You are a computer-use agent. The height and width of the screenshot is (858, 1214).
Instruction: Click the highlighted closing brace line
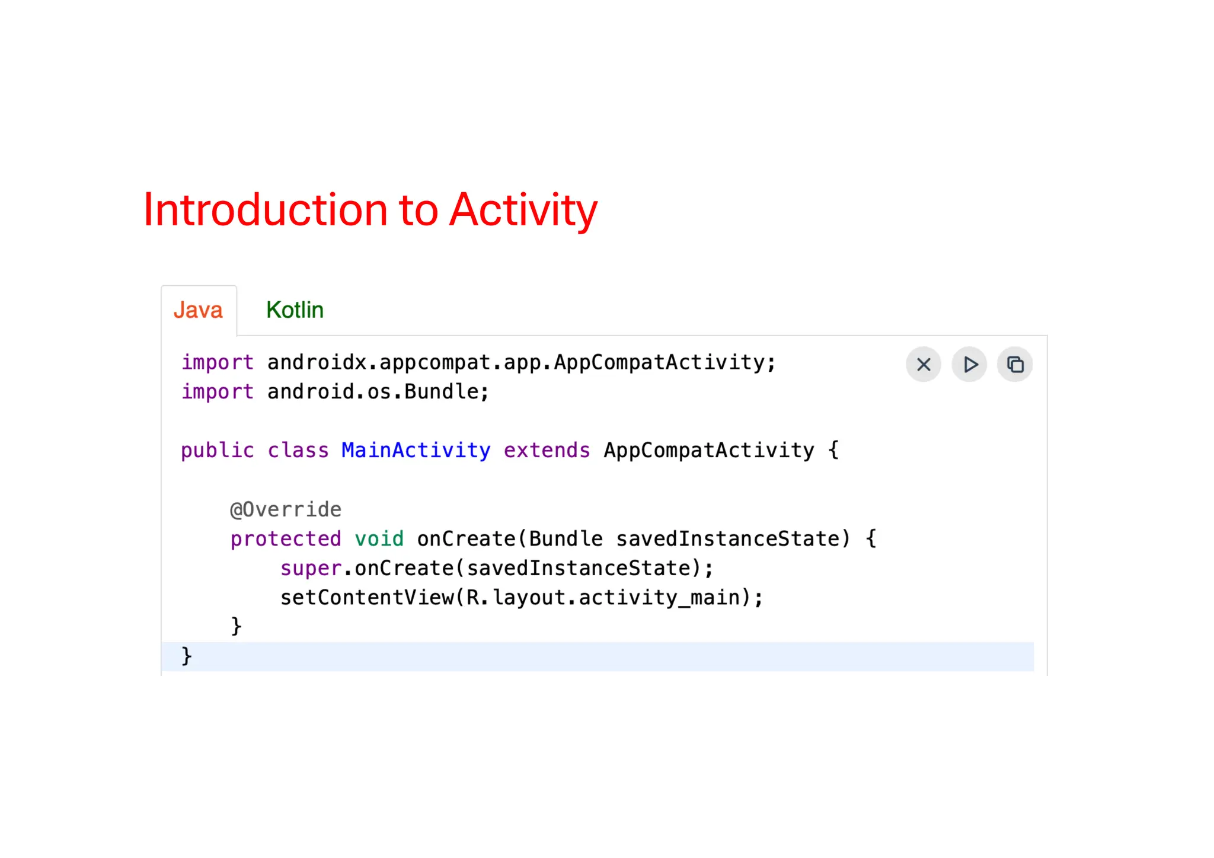click(598, 656)
